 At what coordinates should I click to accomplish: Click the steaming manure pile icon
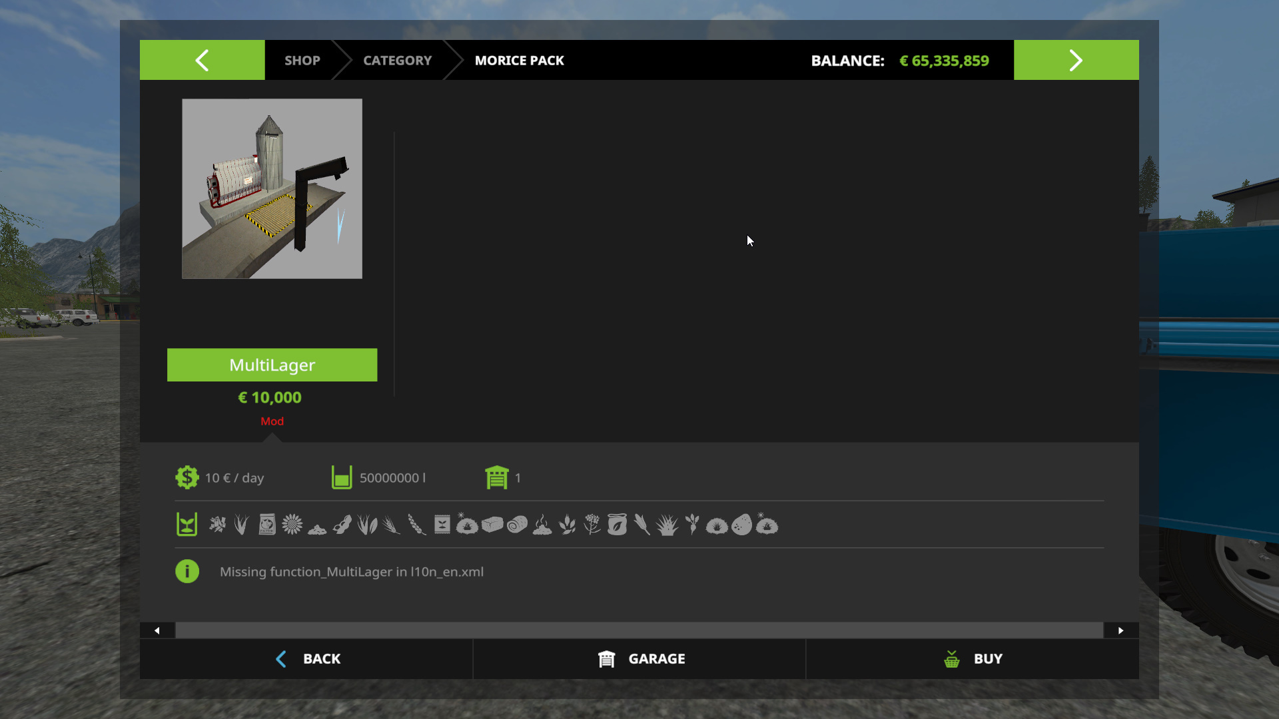(542, 525)
